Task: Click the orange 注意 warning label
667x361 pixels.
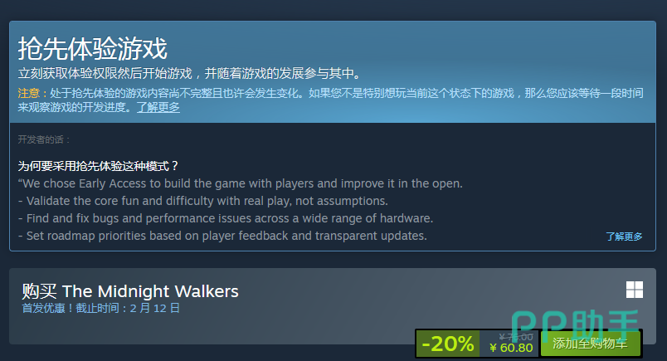Action: click(x=28, y=93)
